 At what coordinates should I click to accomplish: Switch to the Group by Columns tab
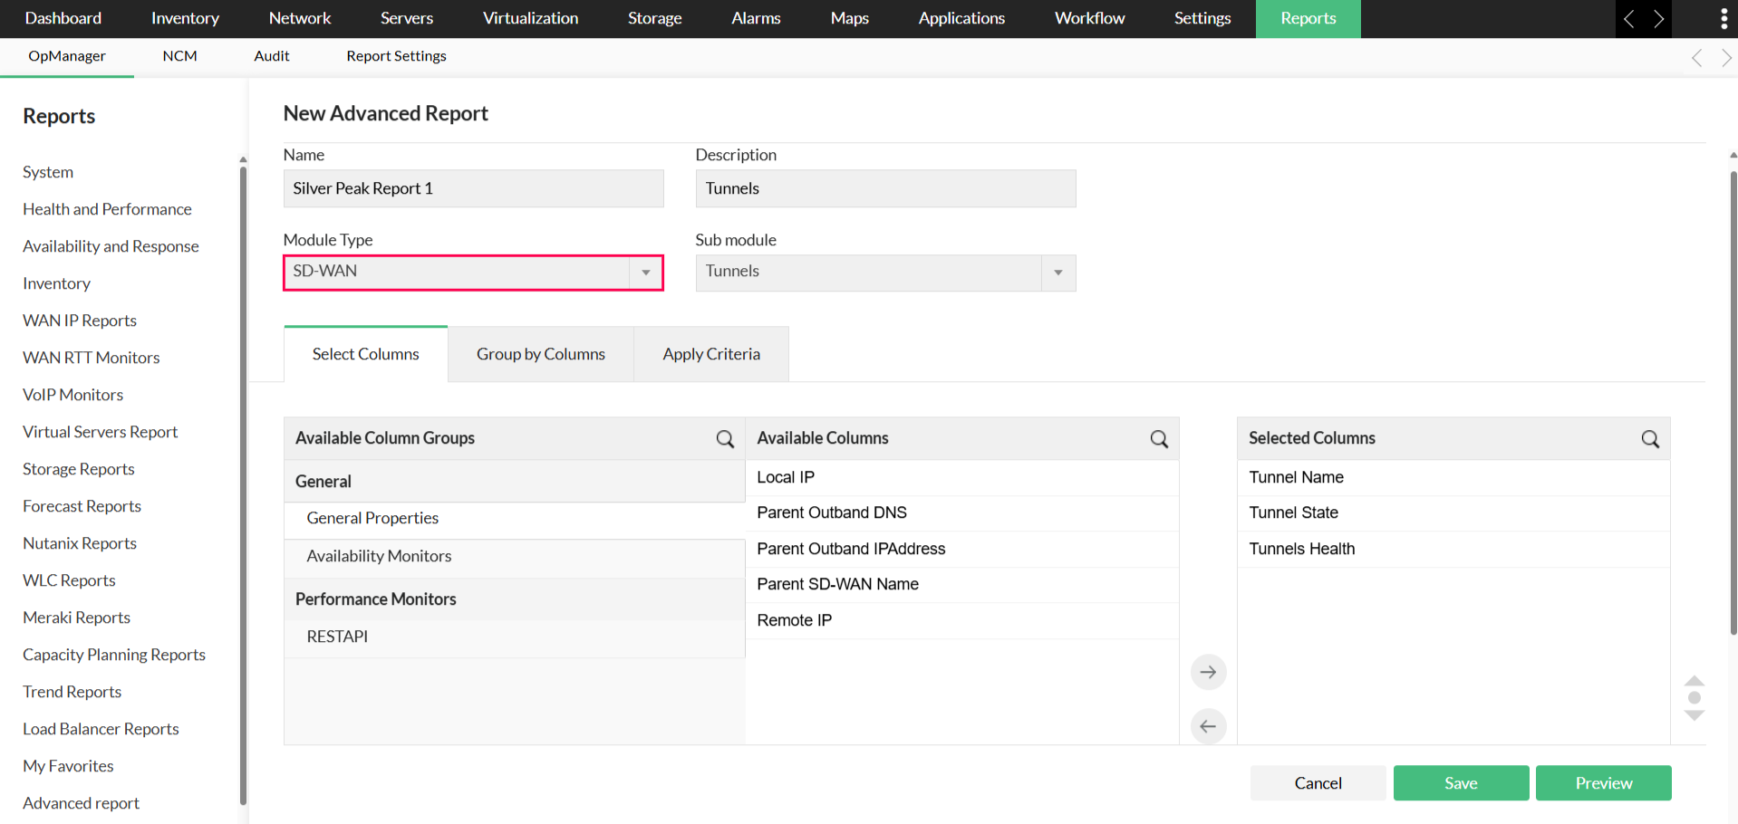(x=541, y=354)
